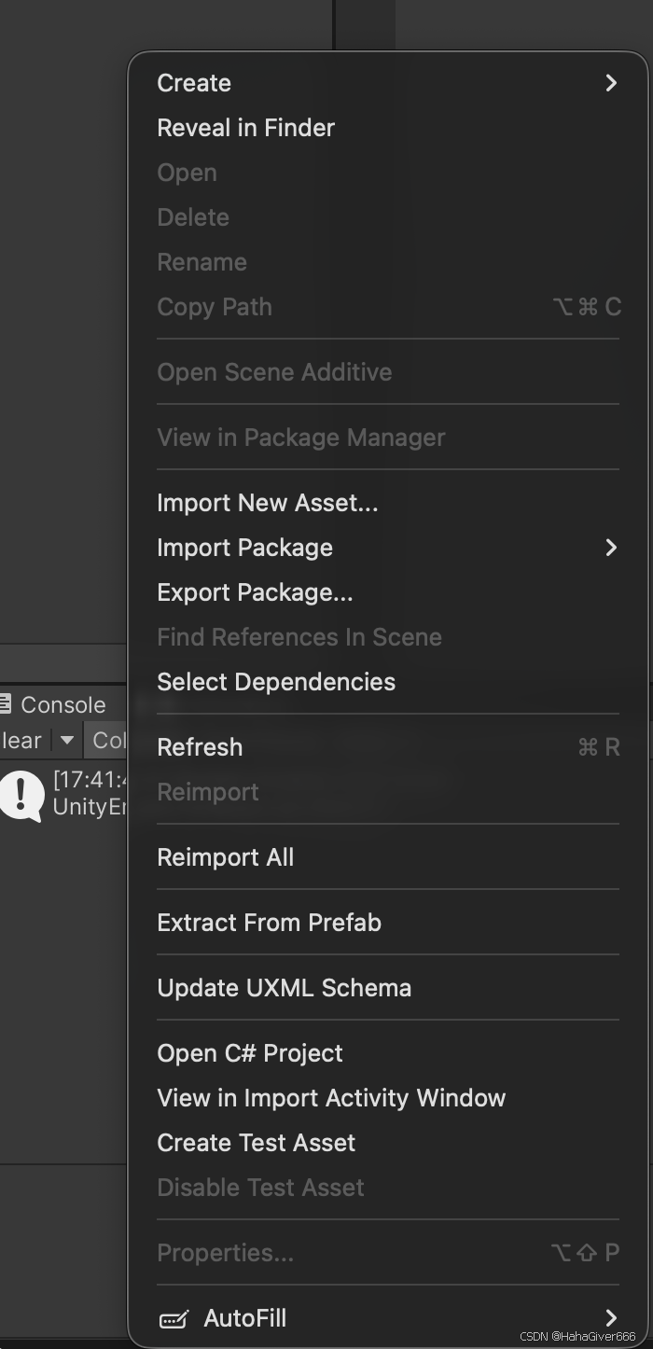Toggle Collapse in the Console toolbar
This screenshot has height=1349, width=653.
click(108, 741)
